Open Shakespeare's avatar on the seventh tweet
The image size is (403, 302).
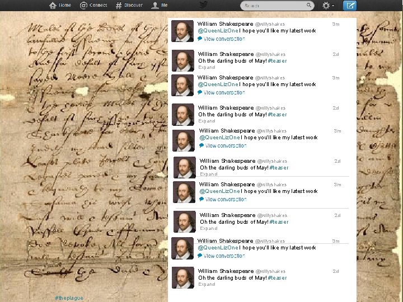tap(184, 192)
